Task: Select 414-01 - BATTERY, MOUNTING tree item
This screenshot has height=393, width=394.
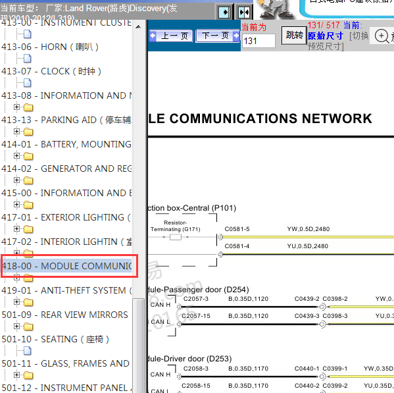Action: (66, 144)
